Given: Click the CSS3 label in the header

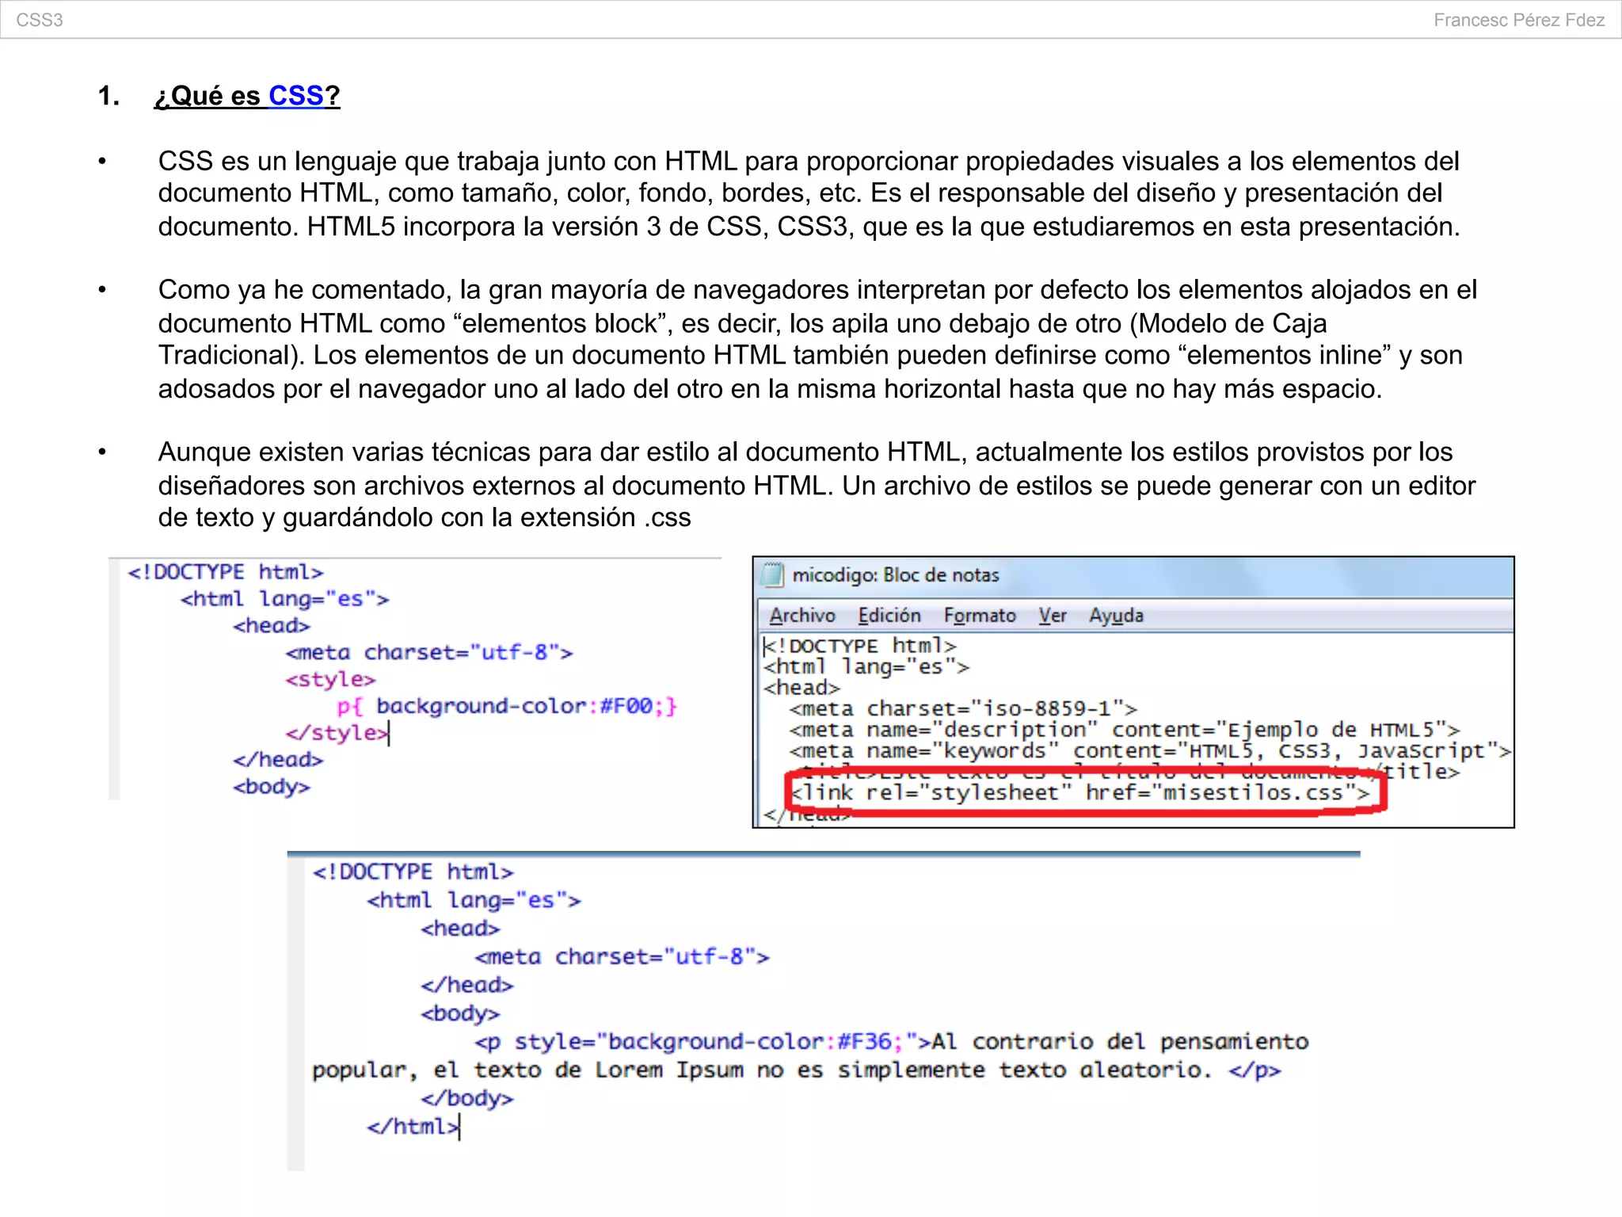Looking at the screenshot, I should [40, 20].
